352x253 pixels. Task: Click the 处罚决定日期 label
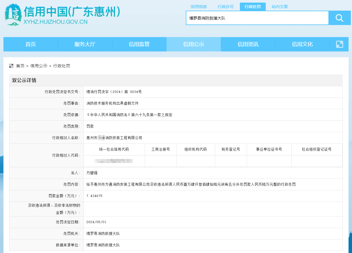68,222
